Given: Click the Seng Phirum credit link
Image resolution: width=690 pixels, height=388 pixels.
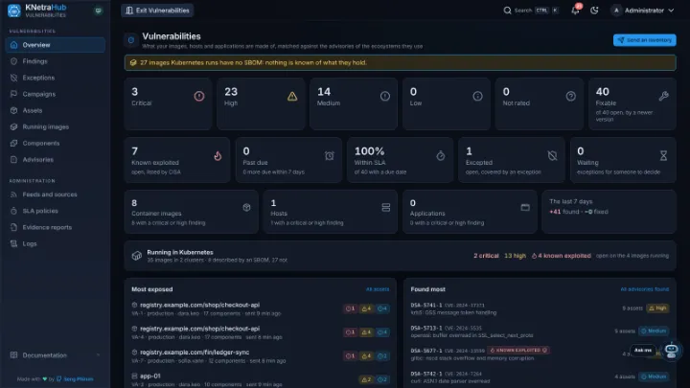Looking at the screenshot, I should [79, 378].
